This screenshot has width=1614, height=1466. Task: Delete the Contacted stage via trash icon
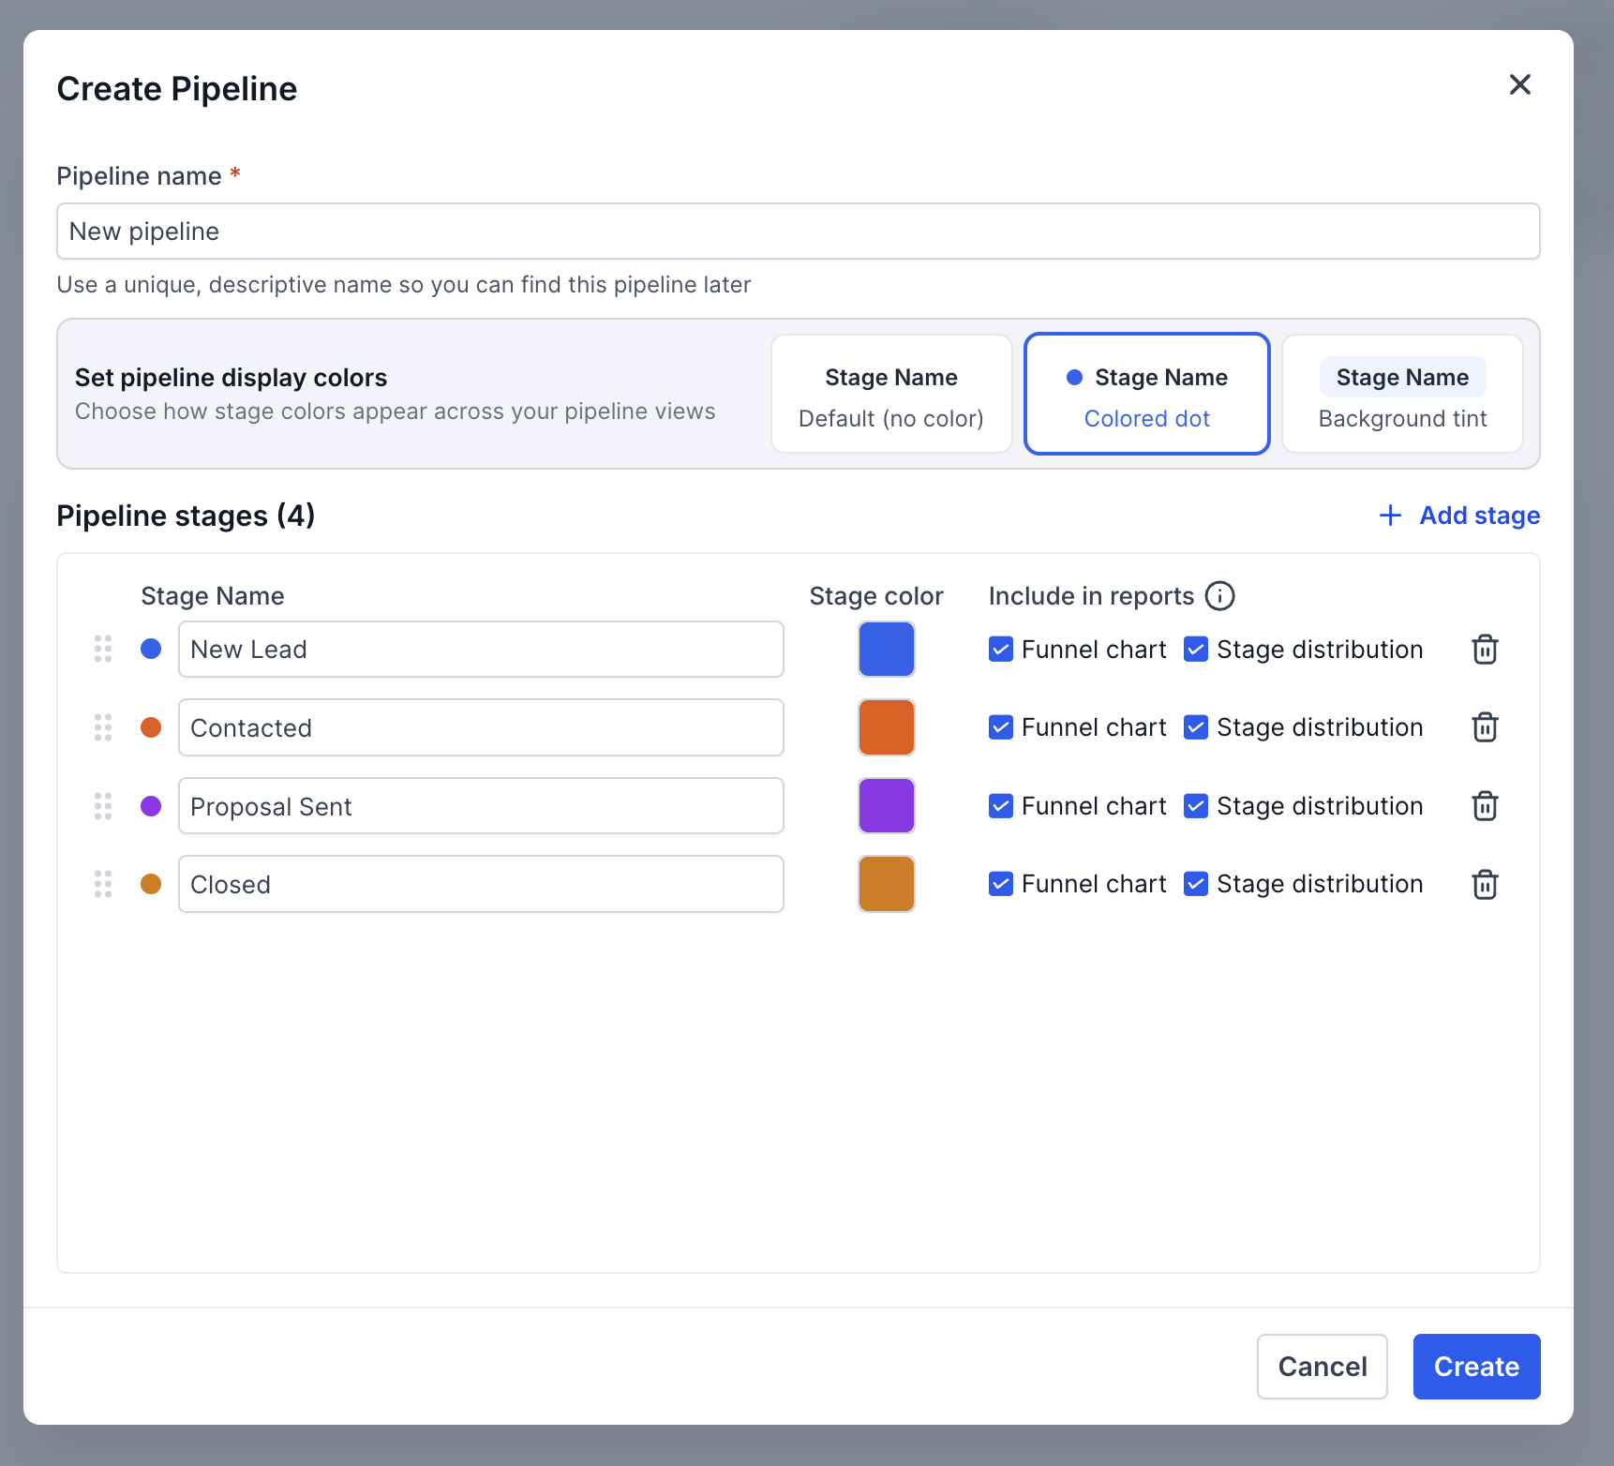[1485, 727]
